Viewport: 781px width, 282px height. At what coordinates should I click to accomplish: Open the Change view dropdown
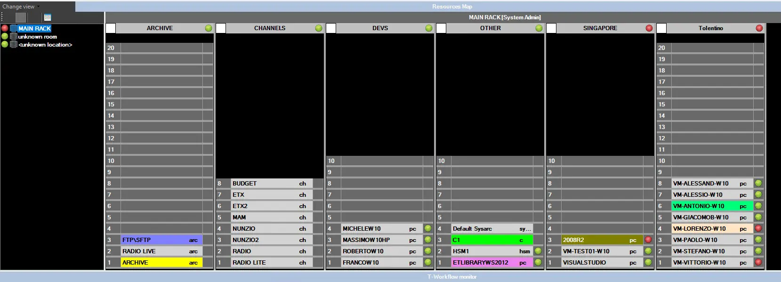(x=21, y=7)
